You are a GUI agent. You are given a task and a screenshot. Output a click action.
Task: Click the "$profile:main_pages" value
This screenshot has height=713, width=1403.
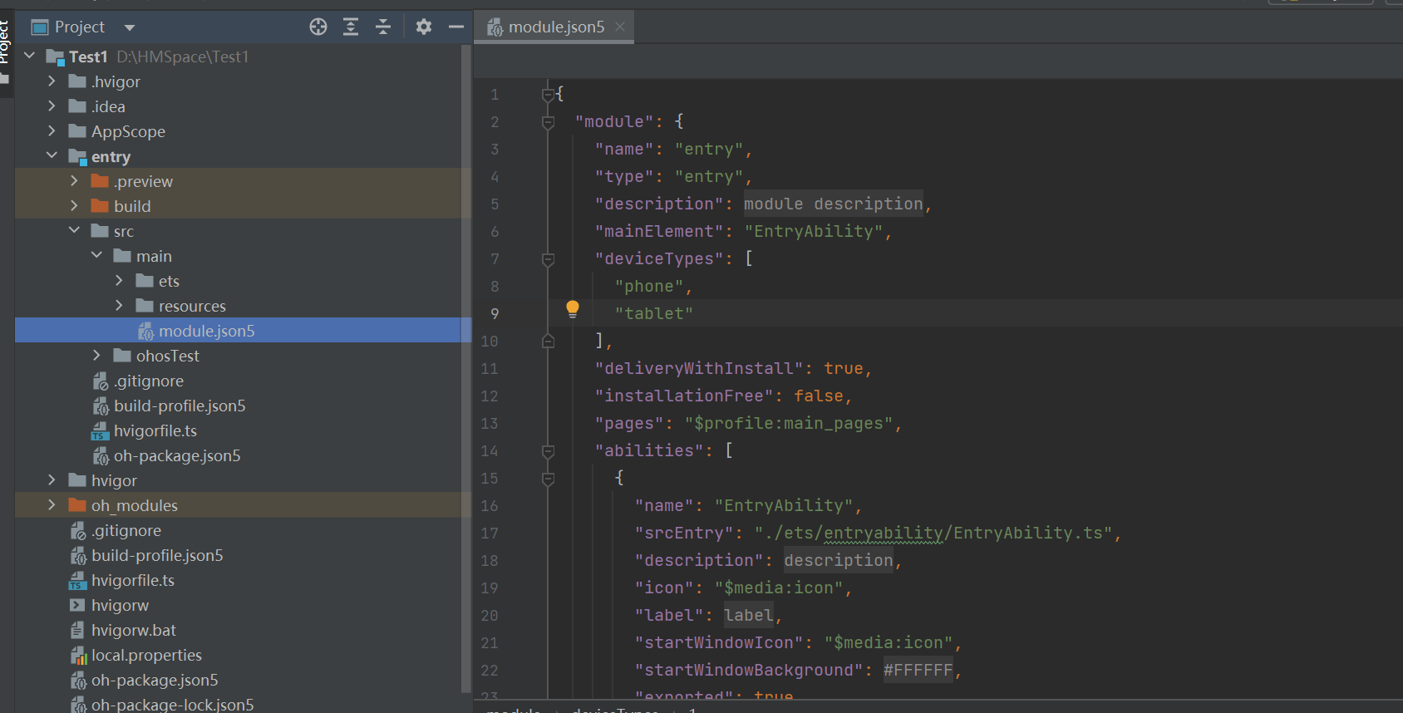pyautogui.click(x=789, y=423)
